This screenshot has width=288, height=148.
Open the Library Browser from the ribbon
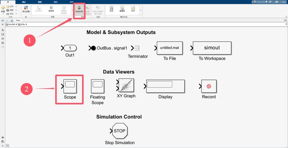tap(26, 9)
